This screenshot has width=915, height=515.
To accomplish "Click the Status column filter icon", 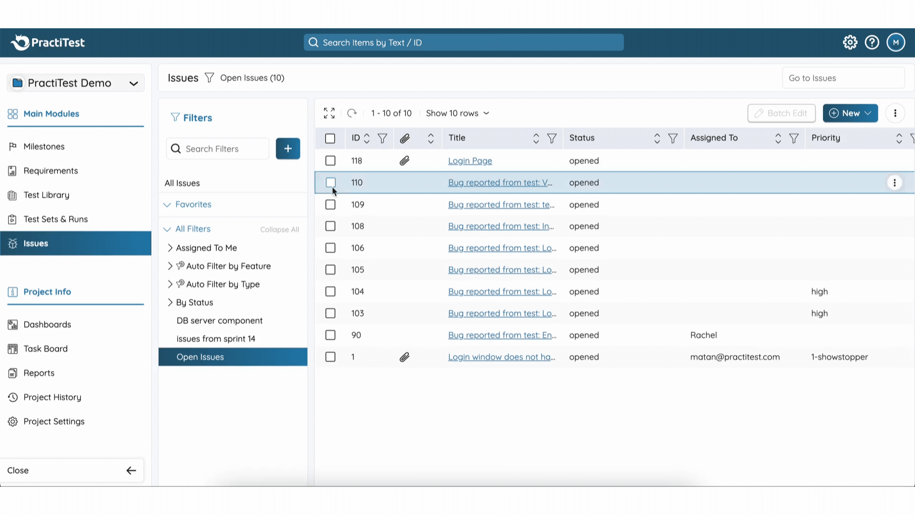I will 672,138.
